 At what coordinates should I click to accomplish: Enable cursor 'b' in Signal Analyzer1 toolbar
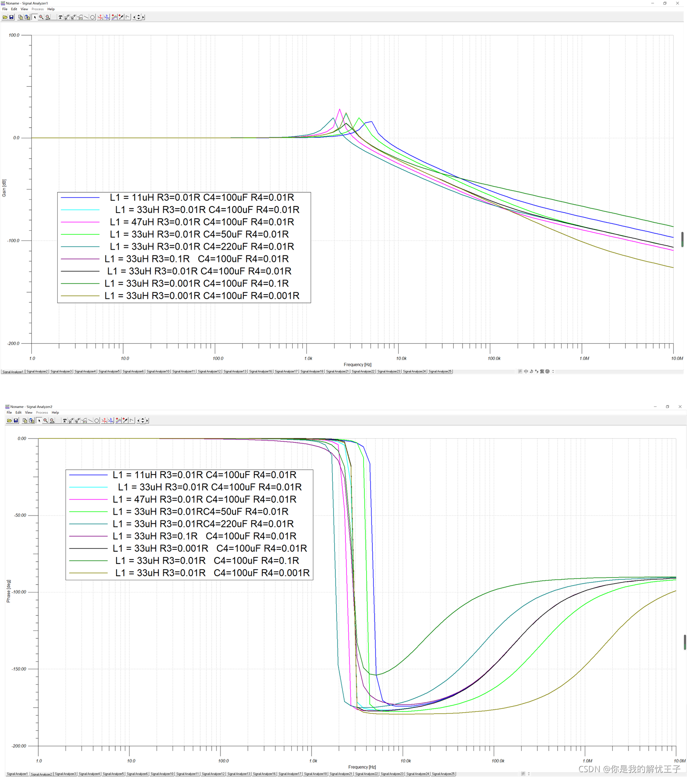[x=107, y=17]
